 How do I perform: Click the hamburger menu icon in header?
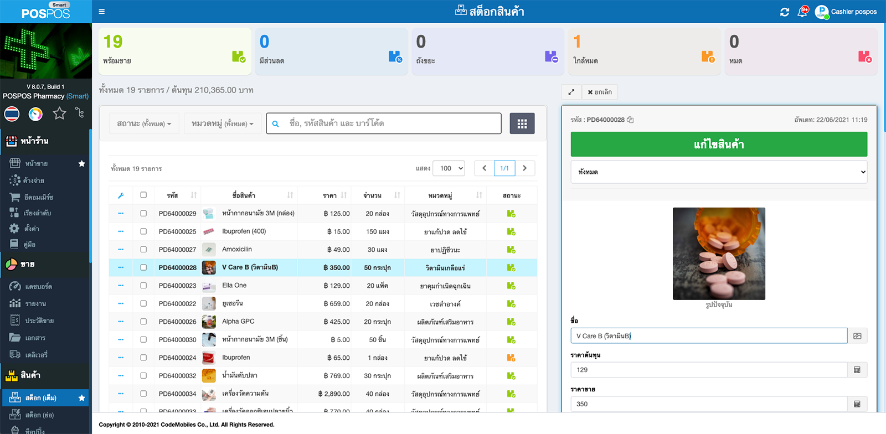(x=101, y=12)
